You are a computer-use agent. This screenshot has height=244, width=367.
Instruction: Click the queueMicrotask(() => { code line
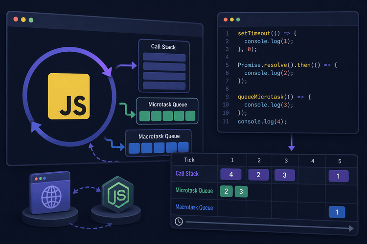click(x=275, y=97)
